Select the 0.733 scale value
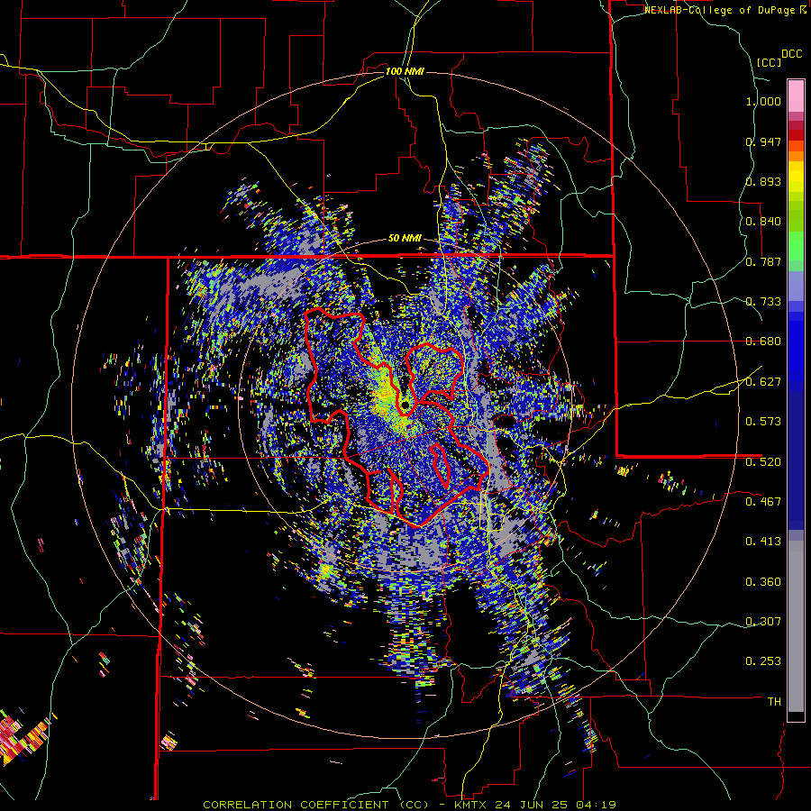This screenshot has width=811, height=811. [763, 302]
